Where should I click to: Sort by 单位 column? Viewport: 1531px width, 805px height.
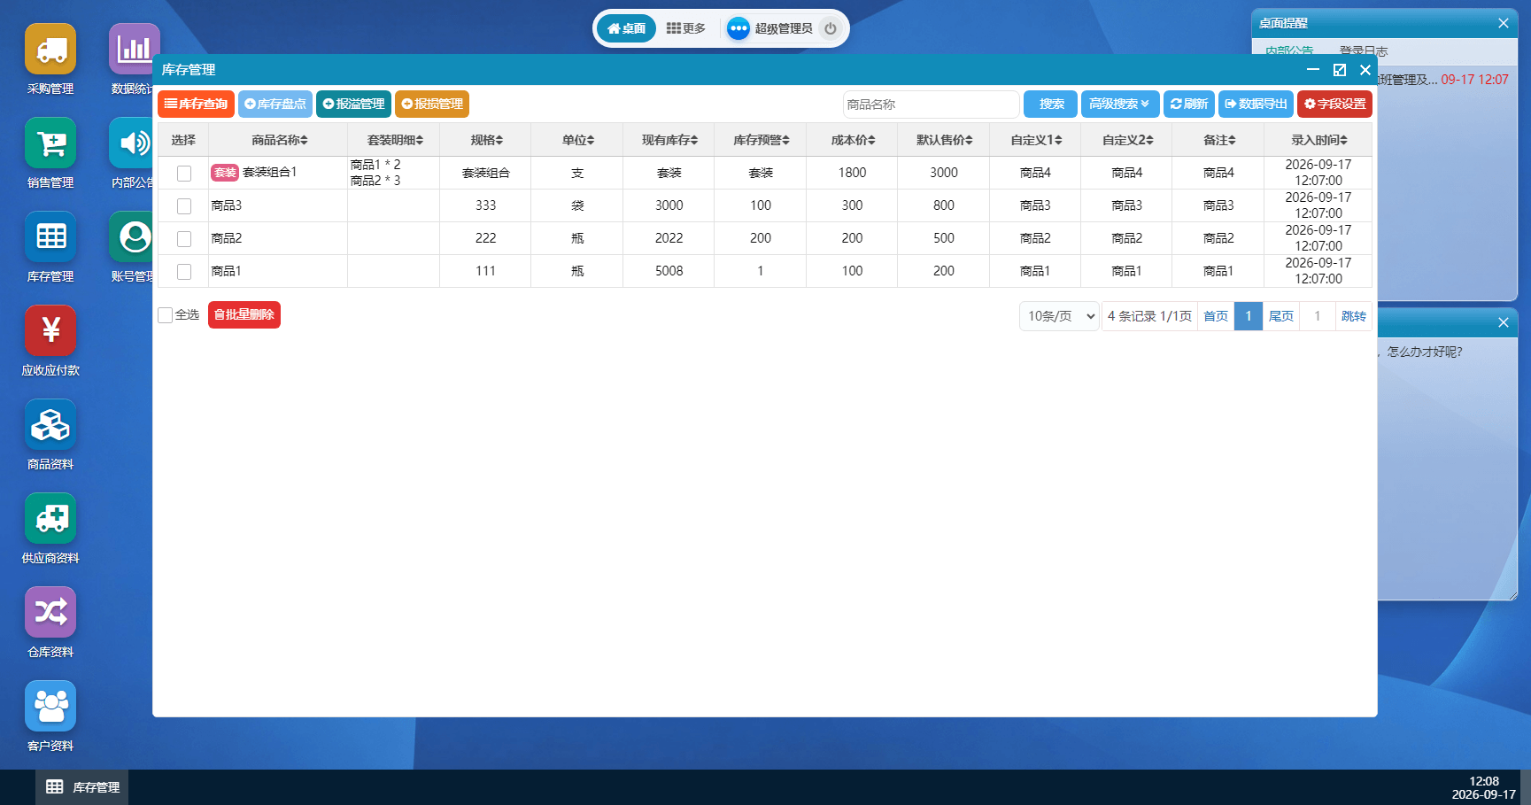point(577,140)
